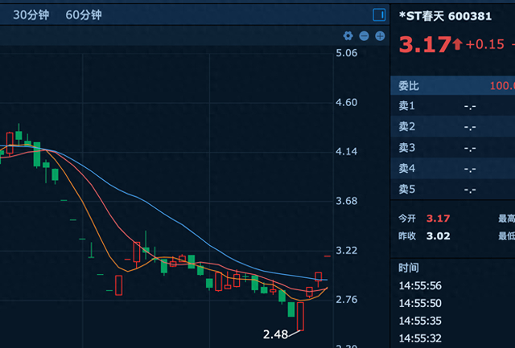This screenshot has width=515, height=348.
Task: Toggle the side panel layout icon
Action: pyautogui.click(x=379, y=14)
